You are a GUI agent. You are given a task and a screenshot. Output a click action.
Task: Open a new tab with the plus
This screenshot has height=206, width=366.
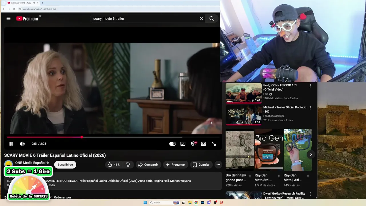pyautogui.click(x=42, y=3)
